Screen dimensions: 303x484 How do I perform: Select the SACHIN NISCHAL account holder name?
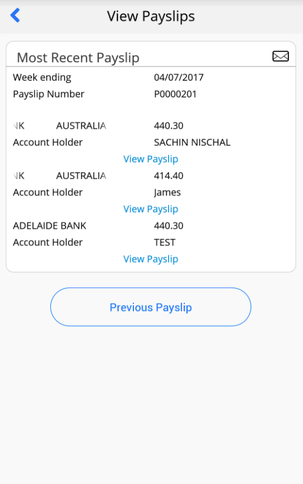coord(192,142)
